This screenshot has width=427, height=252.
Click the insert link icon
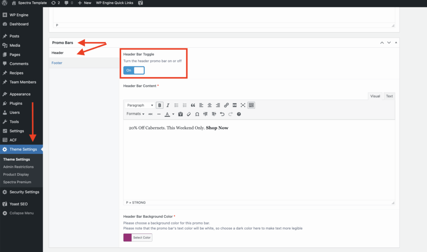[226, 105]
